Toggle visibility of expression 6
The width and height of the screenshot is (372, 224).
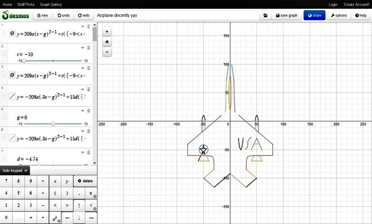point(12,138)
